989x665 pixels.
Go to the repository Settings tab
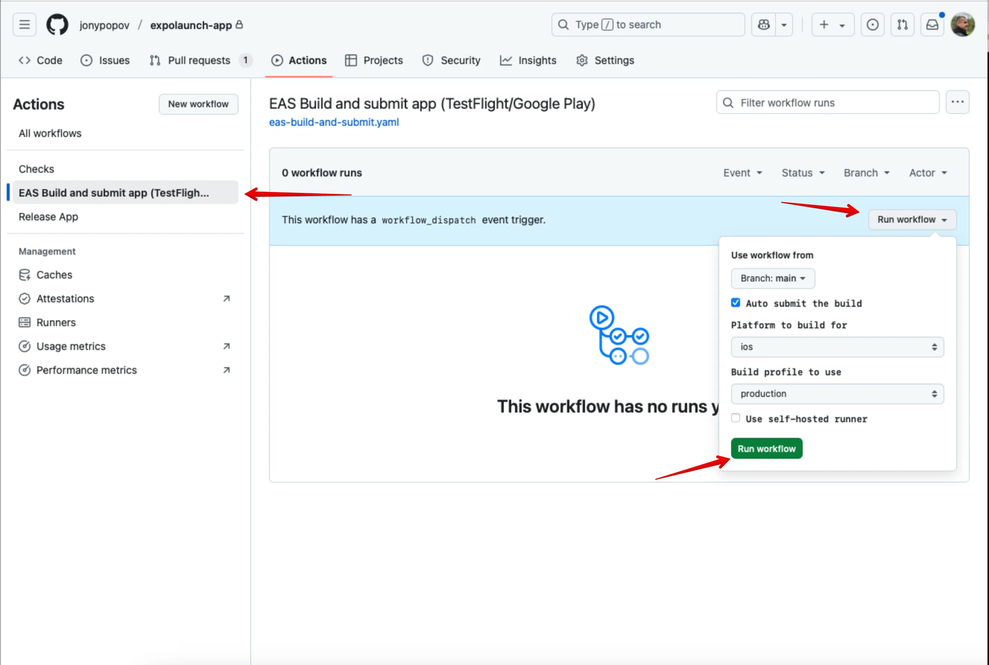click(605, 60)
